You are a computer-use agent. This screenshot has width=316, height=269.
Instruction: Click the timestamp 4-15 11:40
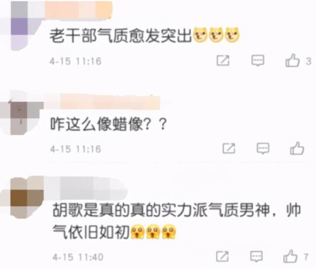[78, 257]
